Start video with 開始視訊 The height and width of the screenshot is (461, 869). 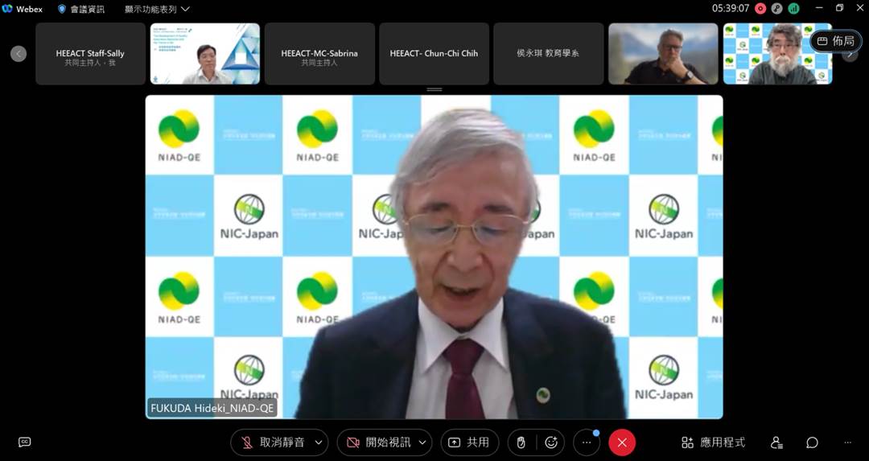point(379,442)
